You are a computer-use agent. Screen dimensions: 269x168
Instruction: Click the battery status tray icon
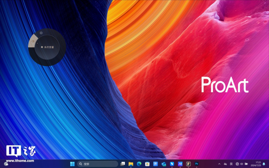(246, 164)
